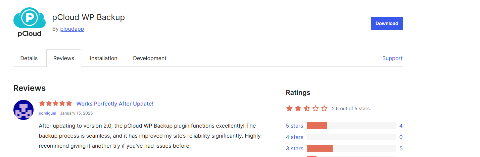Click the five-star rating on the review
480x157 pixels.
click(55, 104)
